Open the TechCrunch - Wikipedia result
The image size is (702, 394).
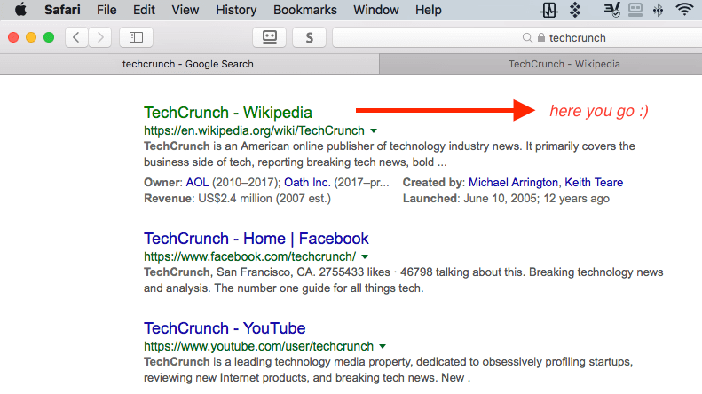point(228,113)
